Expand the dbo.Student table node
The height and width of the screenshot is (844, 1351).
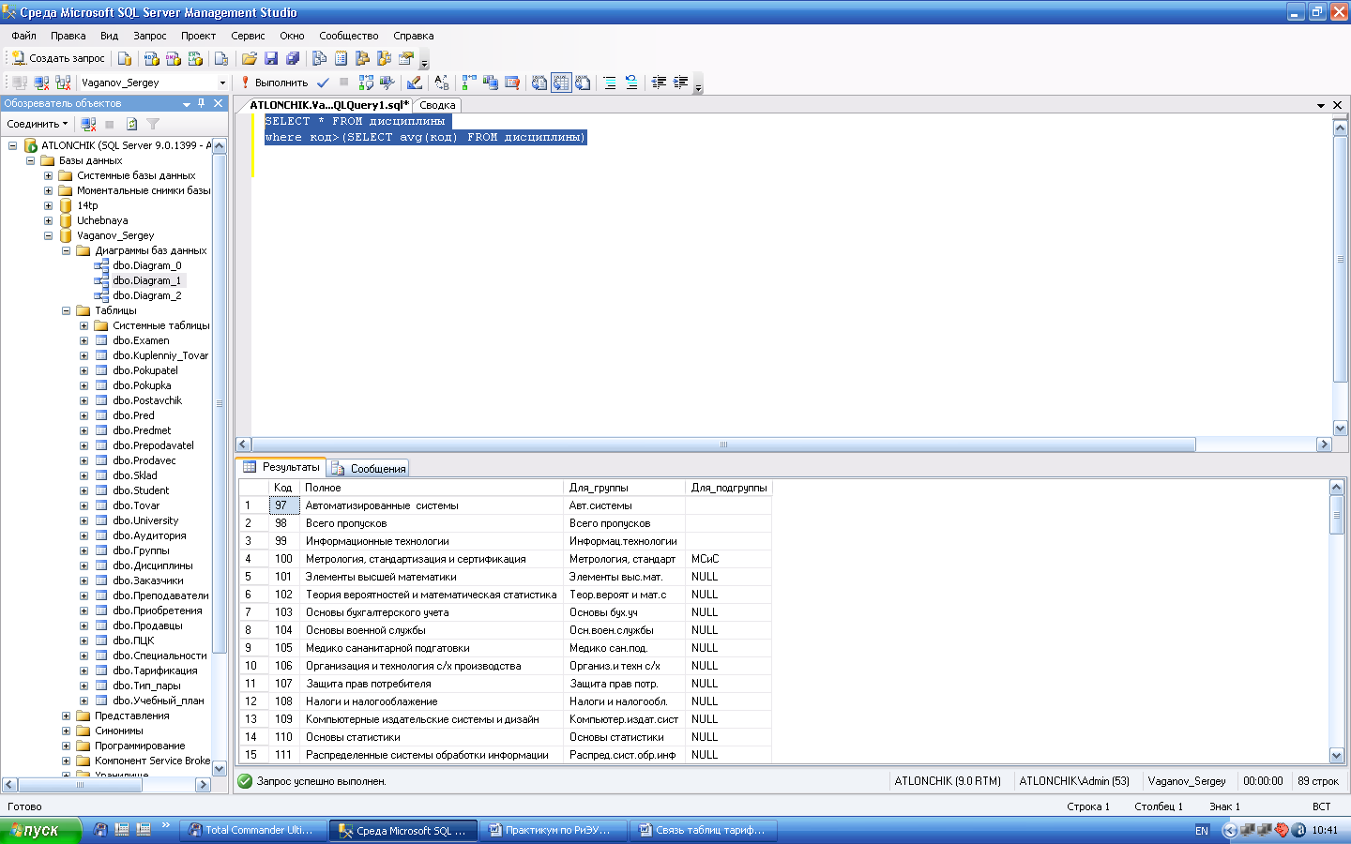83,490
